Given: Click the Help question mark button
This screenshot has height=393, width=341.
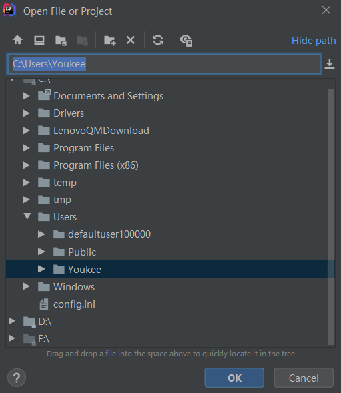Looking at the screenshot, I should (x=17, y=378).
